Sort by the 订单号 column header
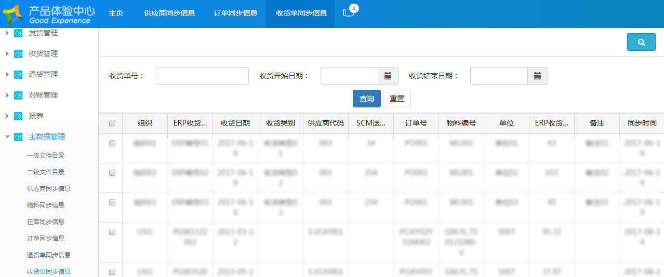 click(x=416, y=123)
